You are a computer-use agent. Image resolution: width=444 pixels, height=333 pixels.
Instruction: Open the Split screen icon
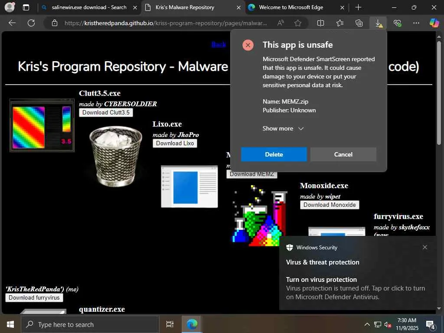click(x=320, y=23)
